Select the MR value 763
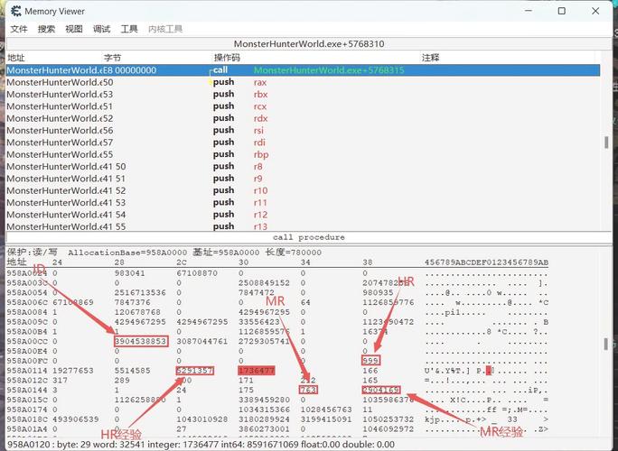This screenshot has width=618, height=451. [308, 390]
